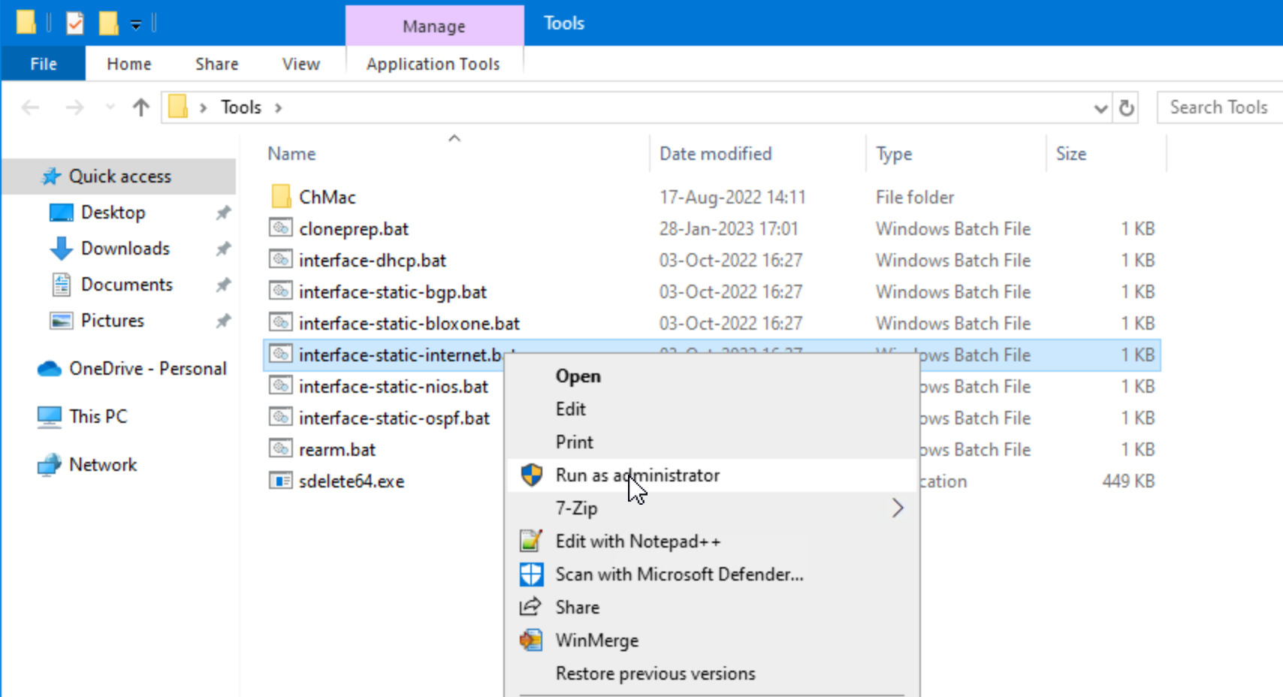This screenshot has width=1283, height=697.
Task: Select Scan with Microsoft Defender option
Action: pyautogui.click(x=679, y=575)
